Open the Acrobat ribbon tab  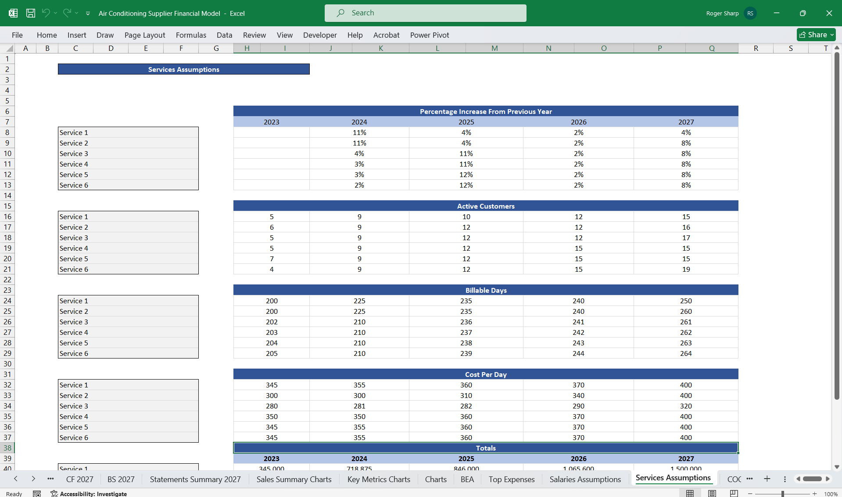tap(386, 35)
